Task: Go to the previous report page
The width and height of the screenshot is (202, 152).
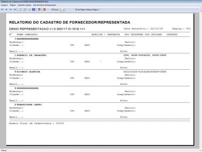Action: click(x=6, y=10)
